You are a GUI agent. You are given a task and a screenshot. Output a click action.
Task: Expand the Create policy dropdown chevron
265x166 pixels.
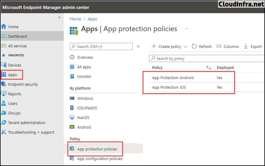(185, 47)
